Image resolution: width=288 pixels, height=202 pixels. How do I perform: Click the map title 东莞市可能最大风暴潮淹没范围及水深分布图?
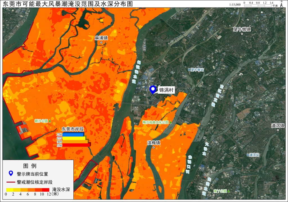(x=68, y=4)
